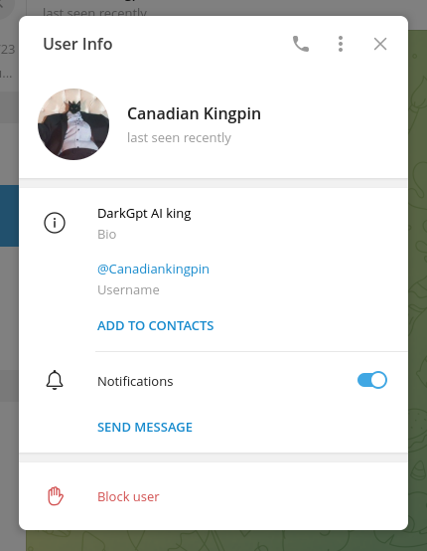Turn off the Notifications toggle
This screenshot has height=551, width=427.
(372, 380)
